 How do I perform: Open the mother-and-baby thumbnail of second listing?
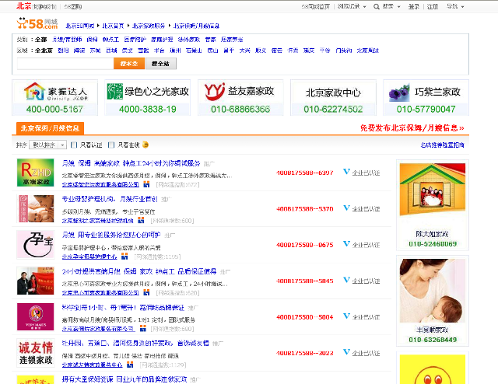(x=35, y=208)
